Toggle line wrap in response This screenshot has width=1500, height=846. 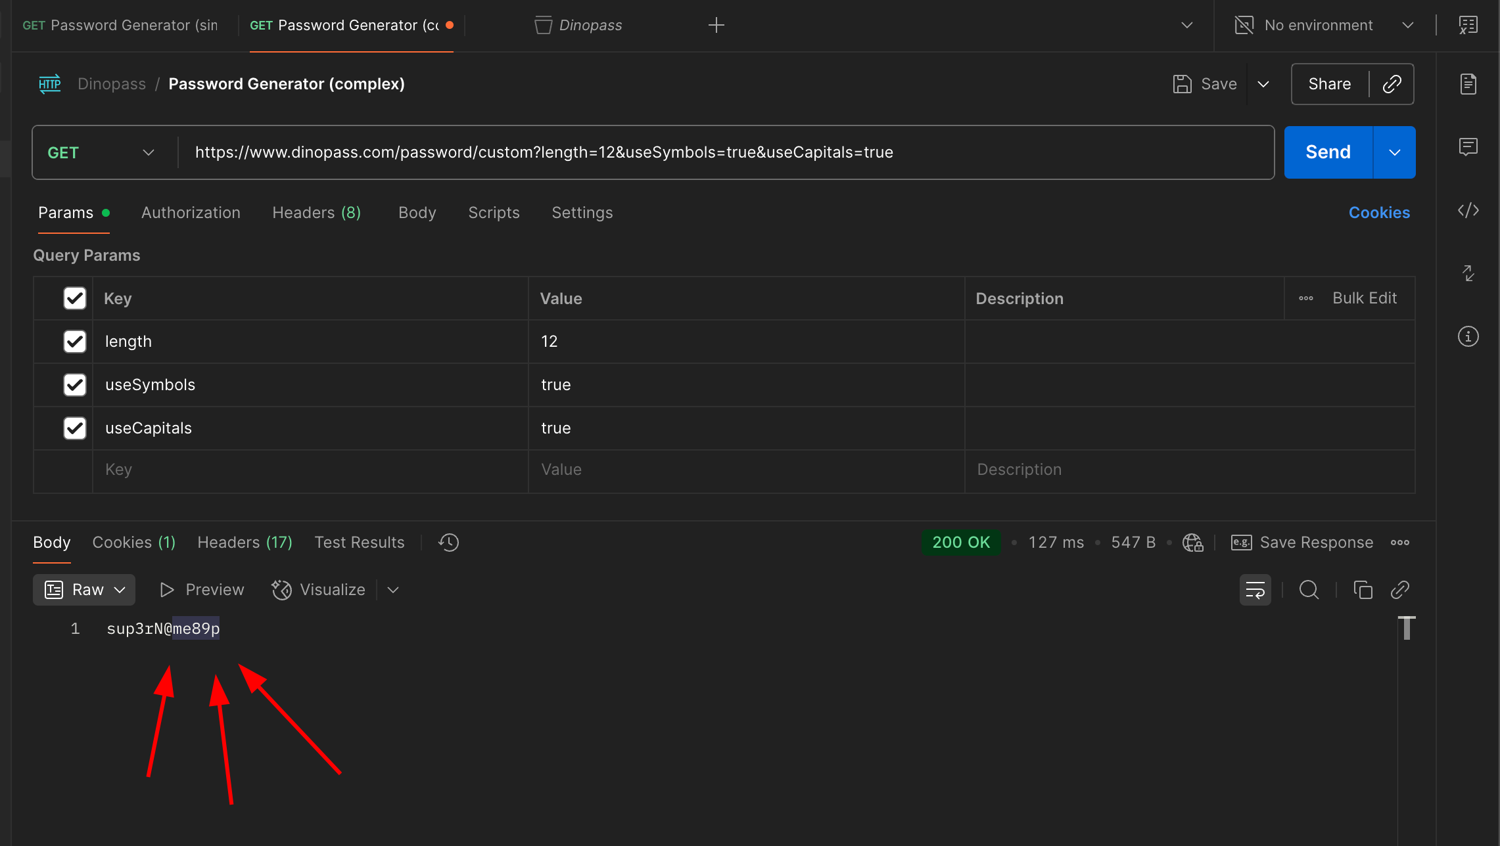click(x=1255, y=590)
